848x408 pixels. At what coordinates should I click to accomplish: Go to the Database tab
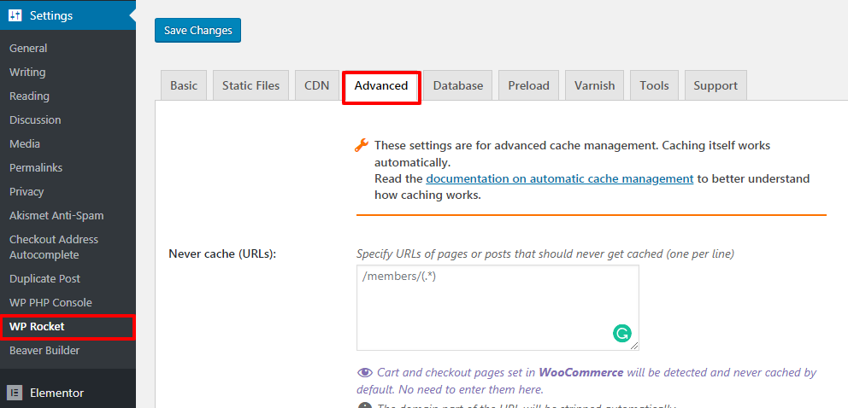coord(458,85)
